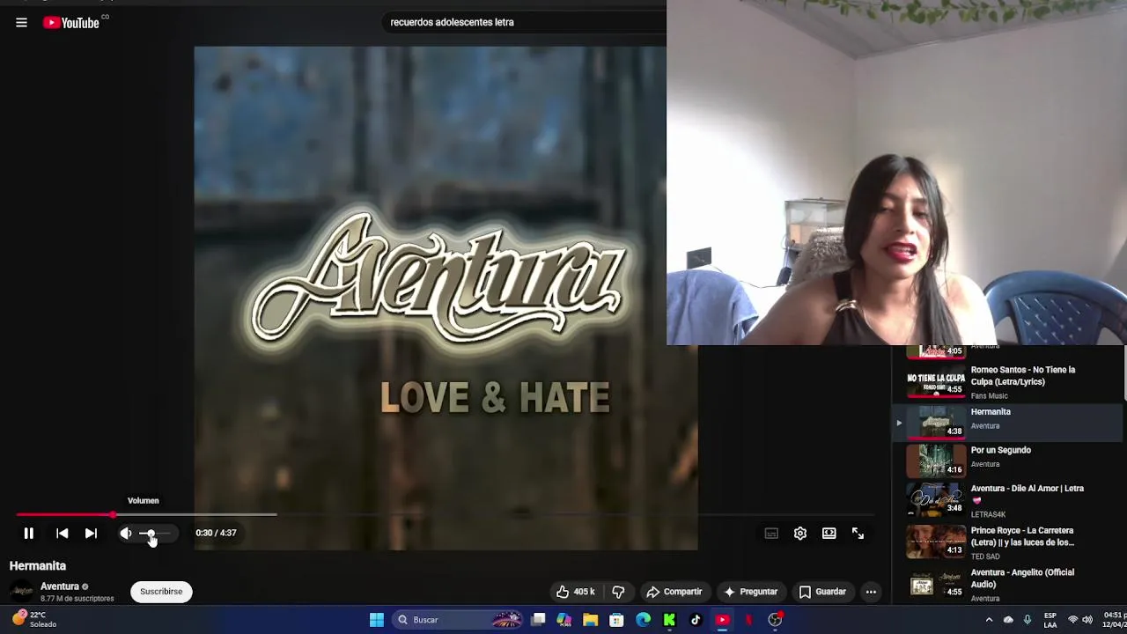This screenshot has height=634, width=1127.
Task: Toggle subtitles button in the player
Action: pos(771,534)
